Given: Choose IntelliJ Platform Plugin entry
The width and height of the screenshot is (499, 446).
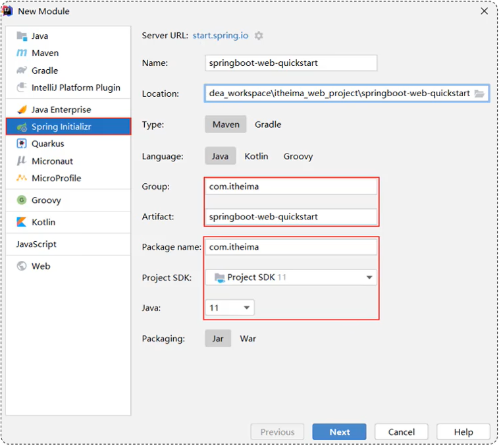Looking at the screenshot, I should (x=68, y=88).
